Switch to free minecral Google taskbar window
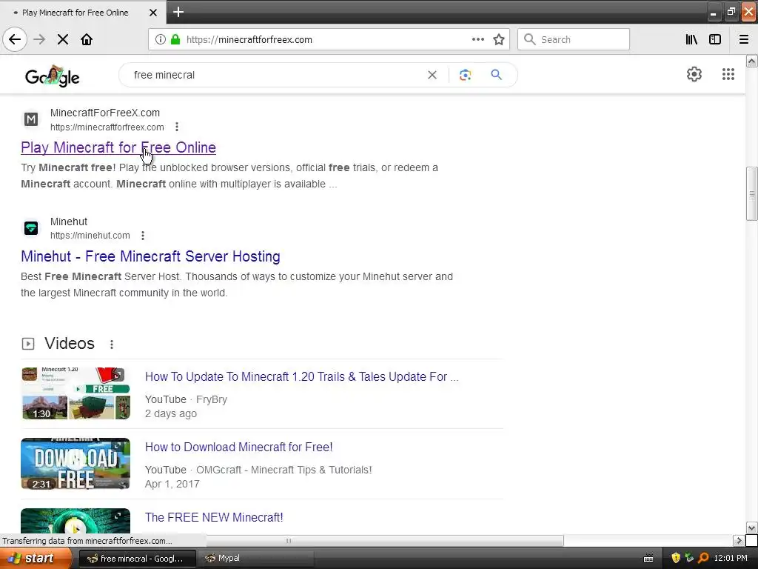This screenshot has width=758, height=569. pos(137,559)
